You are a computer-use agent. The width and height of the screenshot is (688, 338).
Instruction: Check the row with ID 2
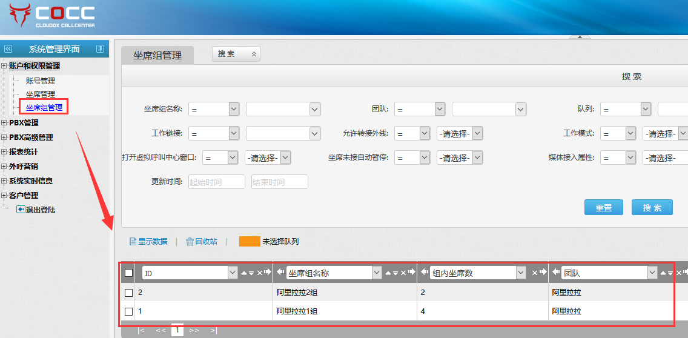tap(128, 293)
